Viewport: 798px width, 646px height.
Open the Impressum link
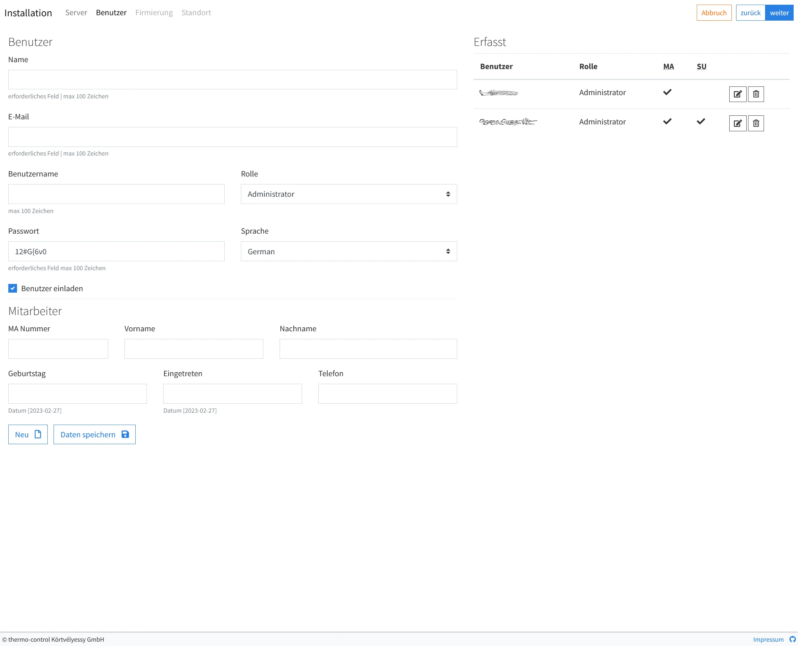click(x=768, y=639)
